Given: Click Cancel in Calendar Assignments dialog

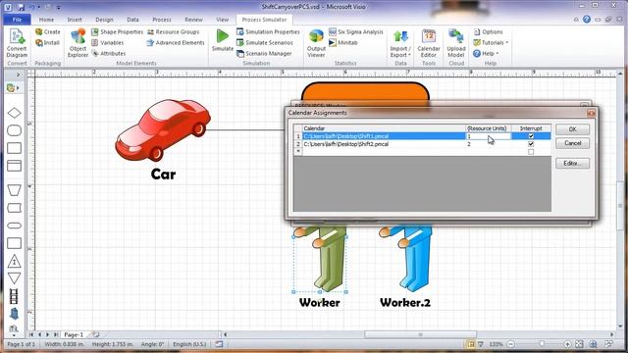Looking at the screenshot, I should click(x=572, y=143).
